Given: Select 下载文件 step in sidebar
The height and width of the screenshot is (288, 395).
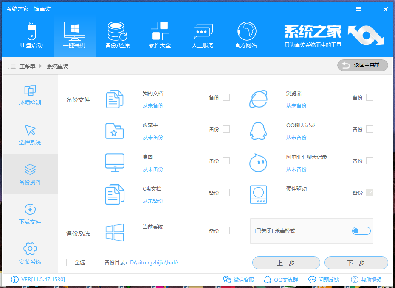Looking at the screenshot, I should pyautogui.click(x=30, y=214).
